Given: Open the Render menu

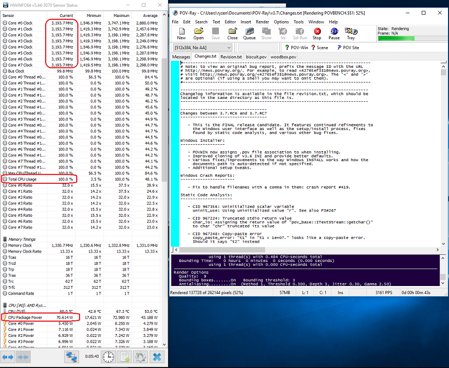Looking at the screenshot, I should coord(262,22).
